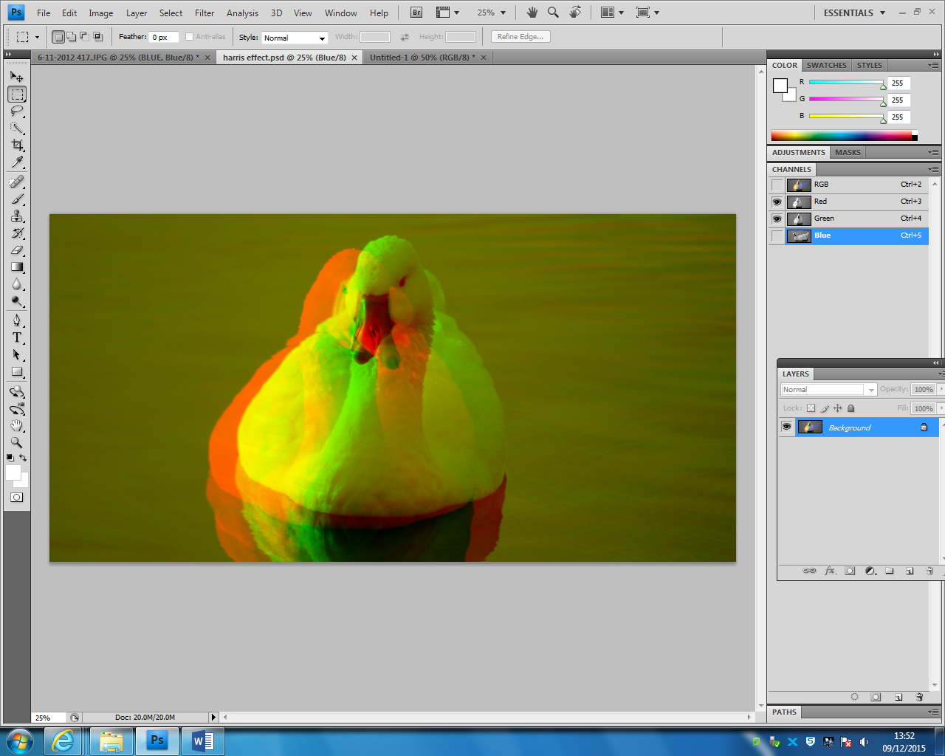Screen dimensions: 945x756
Task: Enable the Anti-alias checkbox
Action: point(190,36)
